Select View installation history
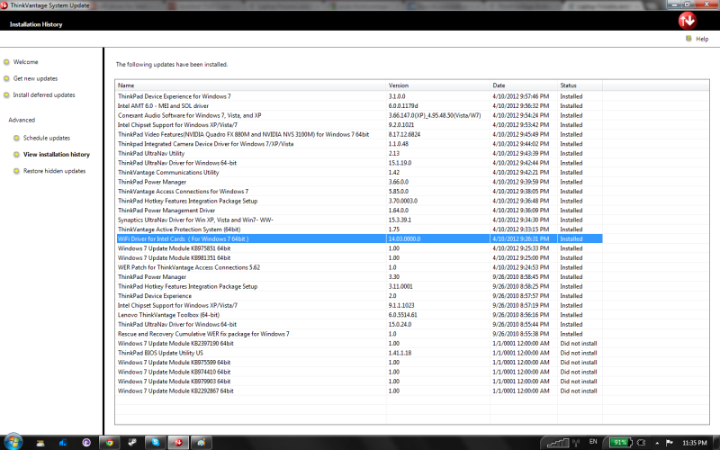 [x=57, y=154]
